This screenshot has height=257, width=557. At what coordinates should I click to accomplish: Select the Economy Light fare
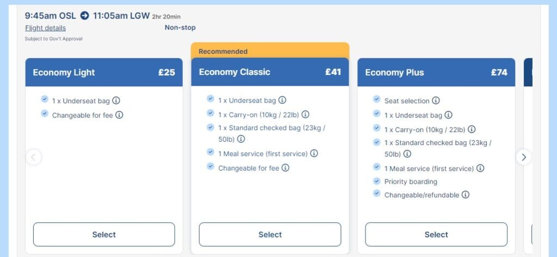(x=104, y=235)
